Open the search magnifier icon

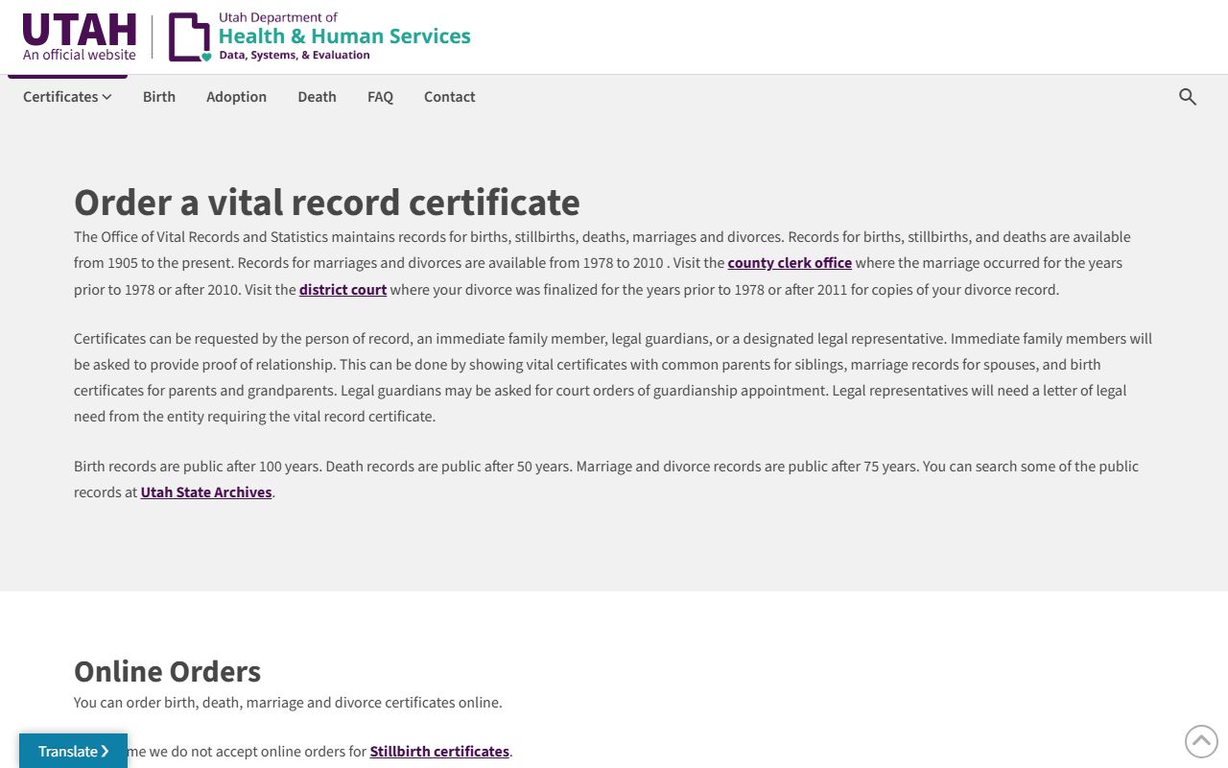point(1188,97)
